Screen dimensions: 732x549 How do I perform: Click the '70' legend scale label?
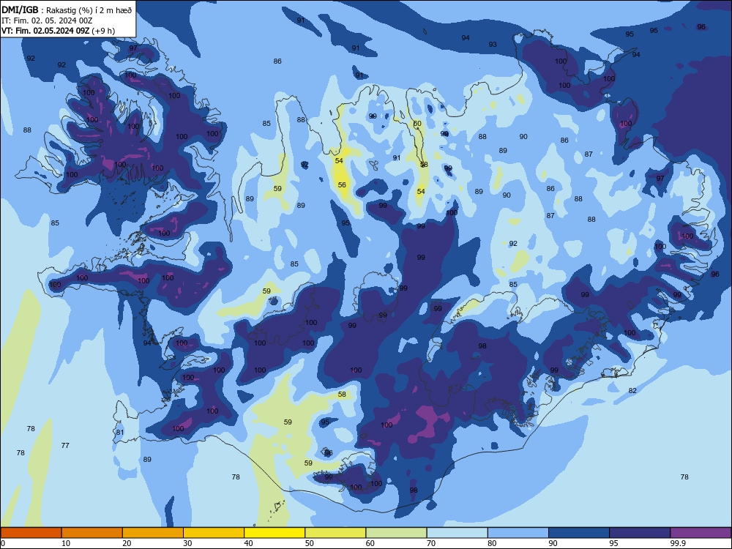[x=431, y=543]
